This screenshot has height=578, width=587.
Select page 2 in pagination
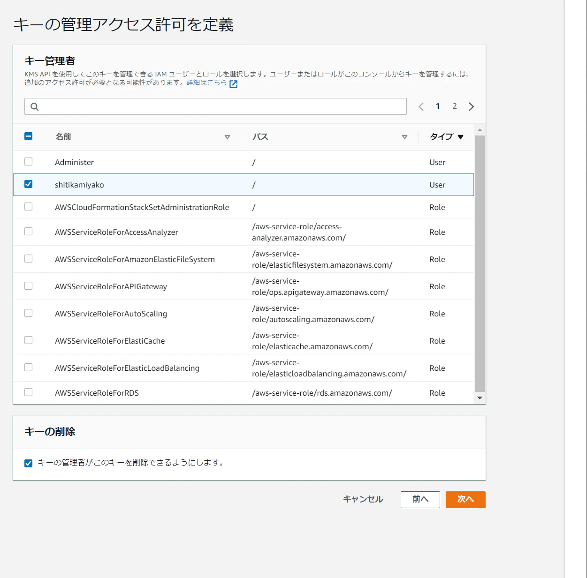point(455,106)
